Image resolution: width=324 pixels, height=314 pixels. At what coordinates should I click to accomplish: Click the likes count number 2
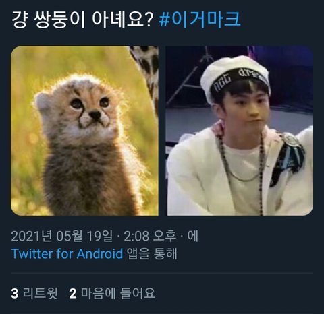click(x=73, y=294)
